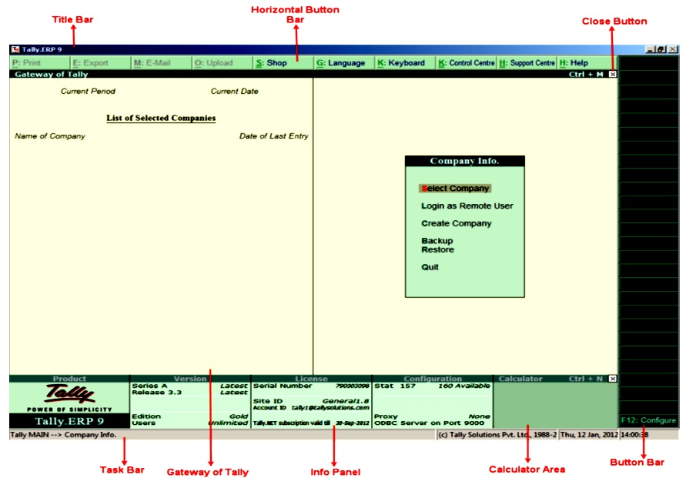Open the K: Control Centre
The width and height of the screenshot is (686, 478).
point(466,63)
